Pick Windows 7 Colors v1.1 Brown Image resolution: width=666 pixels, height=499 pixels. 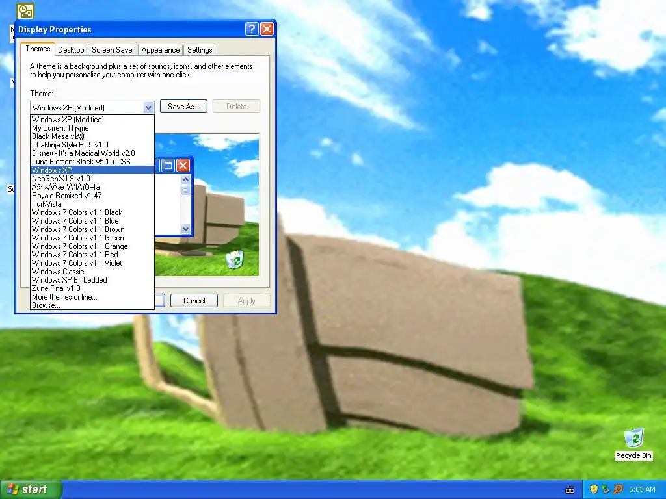coord(92,229)
